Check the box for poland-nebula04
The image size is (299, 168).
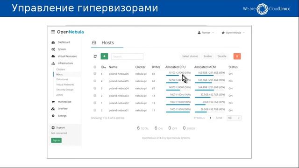95,88
